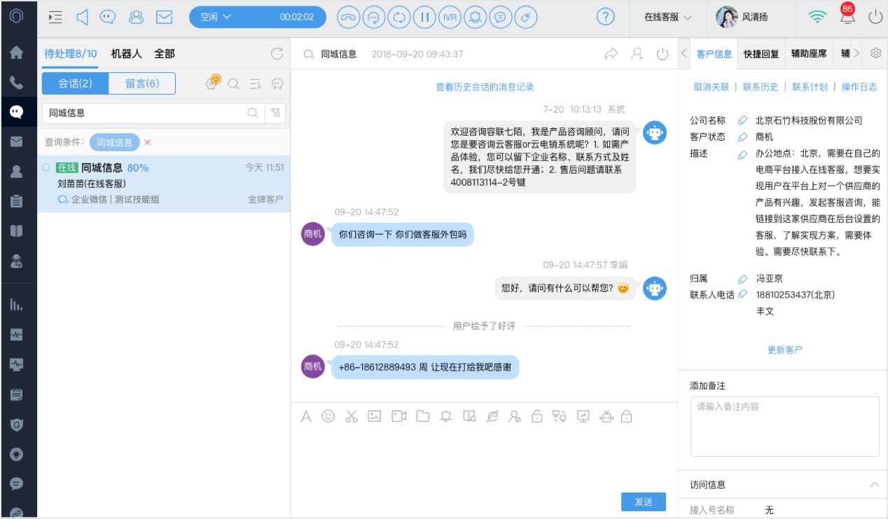888x519 pixels.
Task: Click the forward arrow icon in chat header
Action: coord(611,54)
